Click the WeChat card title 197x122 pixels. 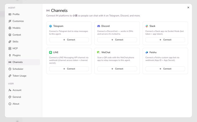(106, 52)
